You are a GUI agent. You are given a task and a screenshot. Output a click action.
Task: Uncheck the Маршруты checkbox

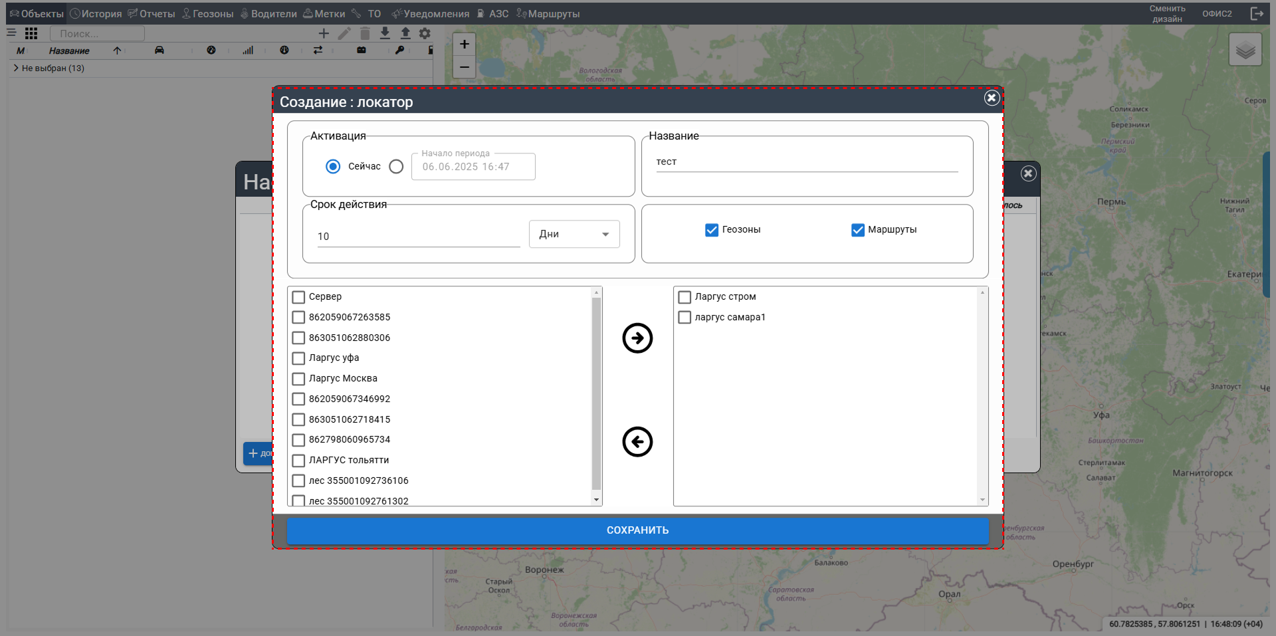click(858, 230)
